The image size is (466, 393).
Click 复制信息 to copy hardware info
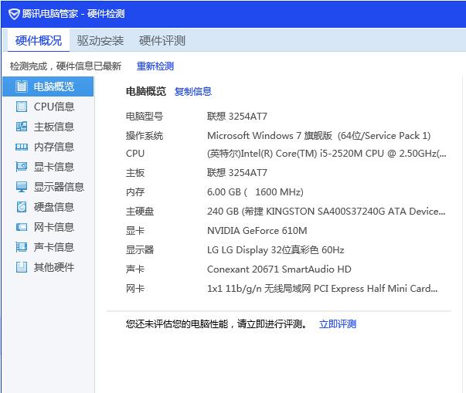(193, 91)
